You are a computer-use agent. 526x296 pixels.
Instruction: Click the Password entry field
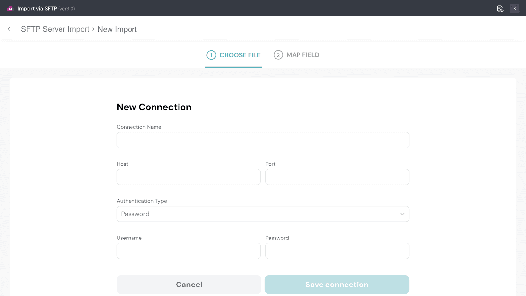(337, 251)
